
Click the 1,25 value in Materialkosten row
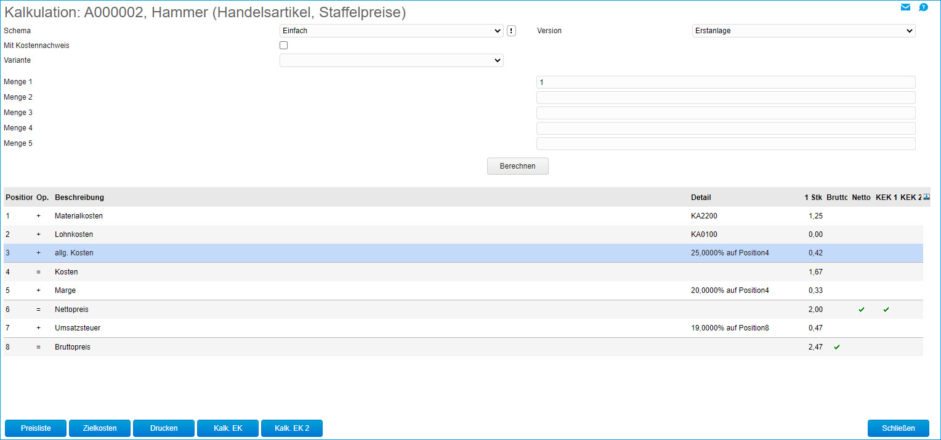[x=815, y=216]
